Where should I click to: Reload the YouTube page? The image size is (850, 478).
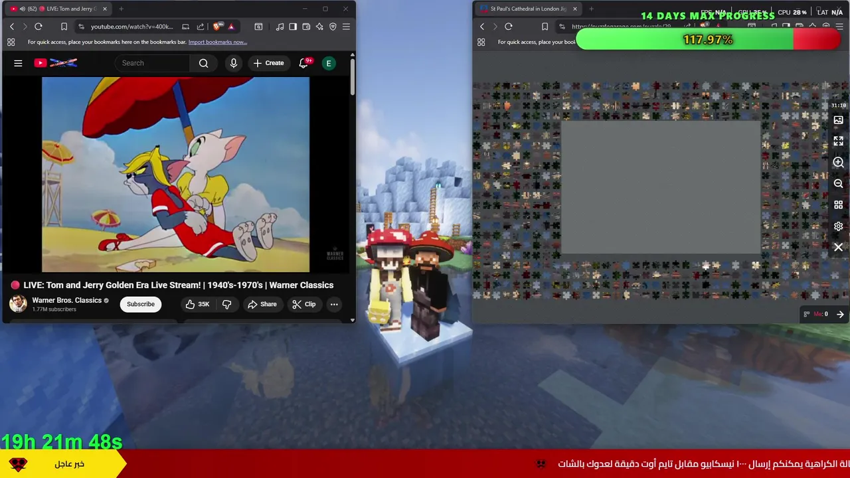39,27
